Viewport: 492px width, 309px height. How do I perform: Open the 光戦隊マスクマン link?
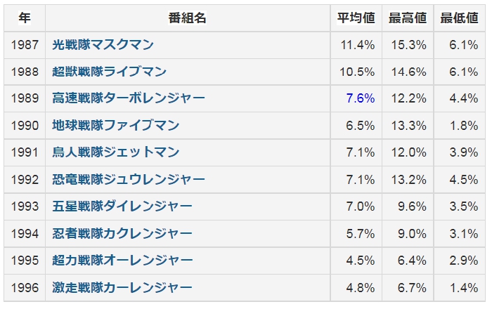(x=103, y=45)
